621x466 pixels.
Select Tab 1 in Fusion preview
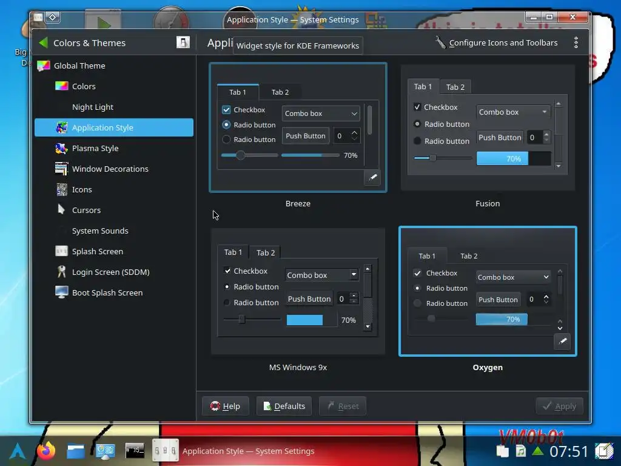(423, 86)
